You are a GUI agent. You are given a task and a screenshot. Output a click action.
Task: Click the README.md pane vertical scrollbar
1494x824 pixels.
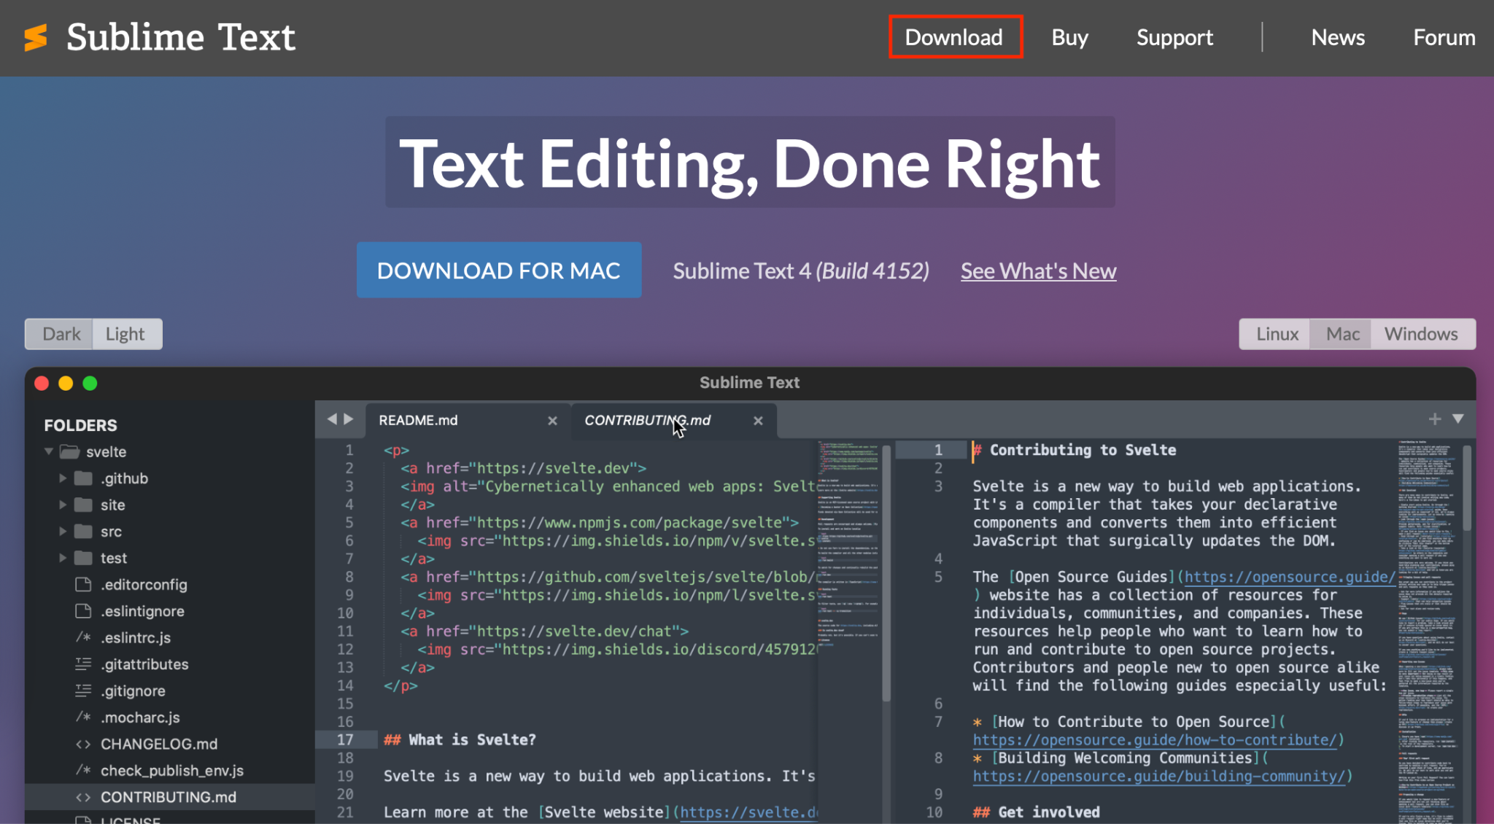pos(886,572)
